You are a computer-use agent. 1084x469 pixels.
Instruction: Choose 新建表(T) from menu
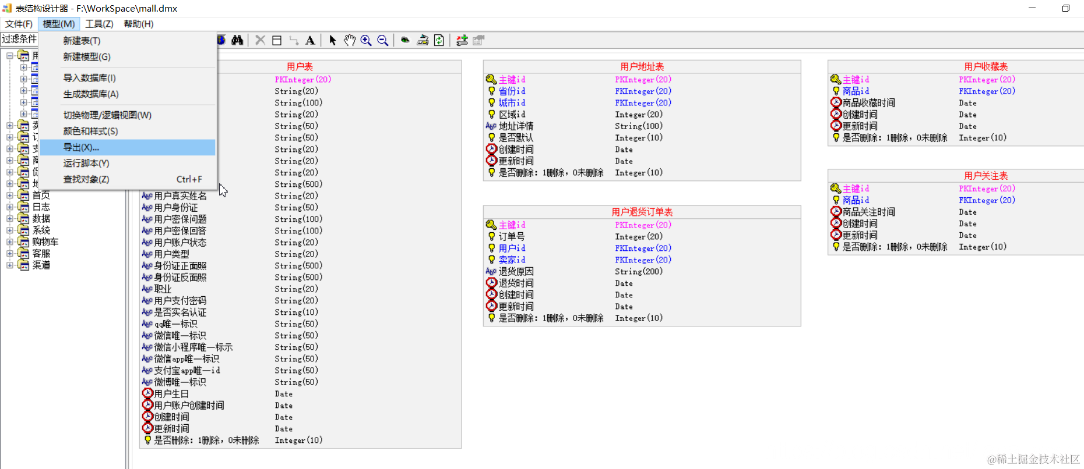[128, 41]
